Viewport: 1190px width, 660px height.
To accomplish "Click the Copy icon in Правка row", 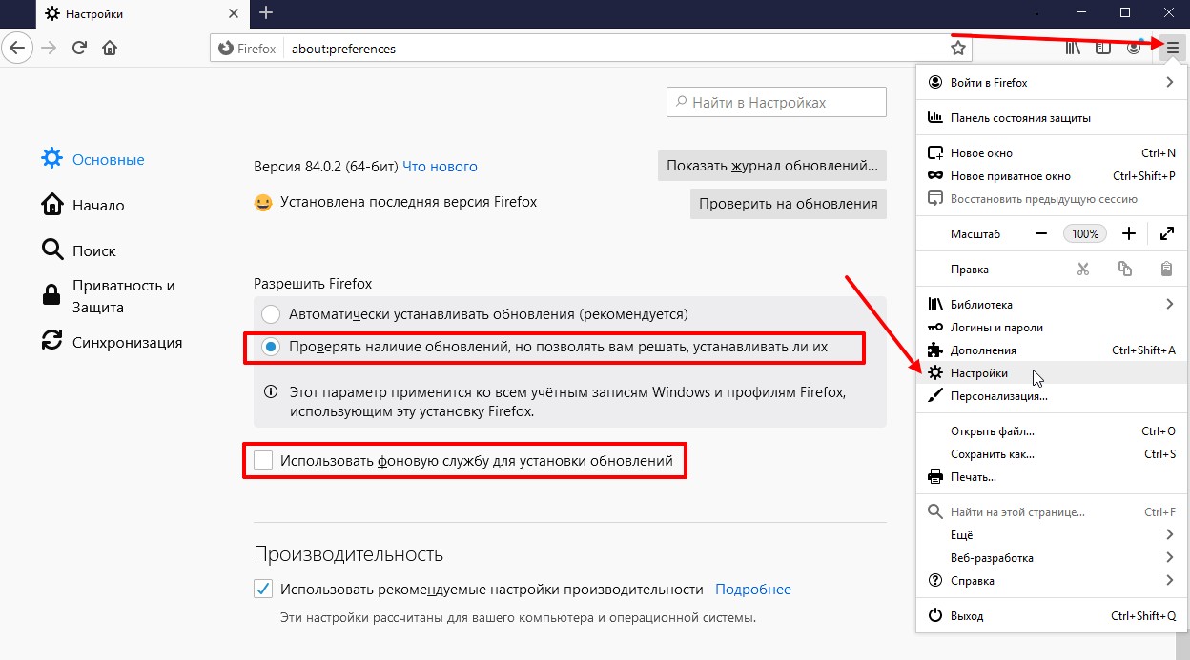I will pos(1125,270).
